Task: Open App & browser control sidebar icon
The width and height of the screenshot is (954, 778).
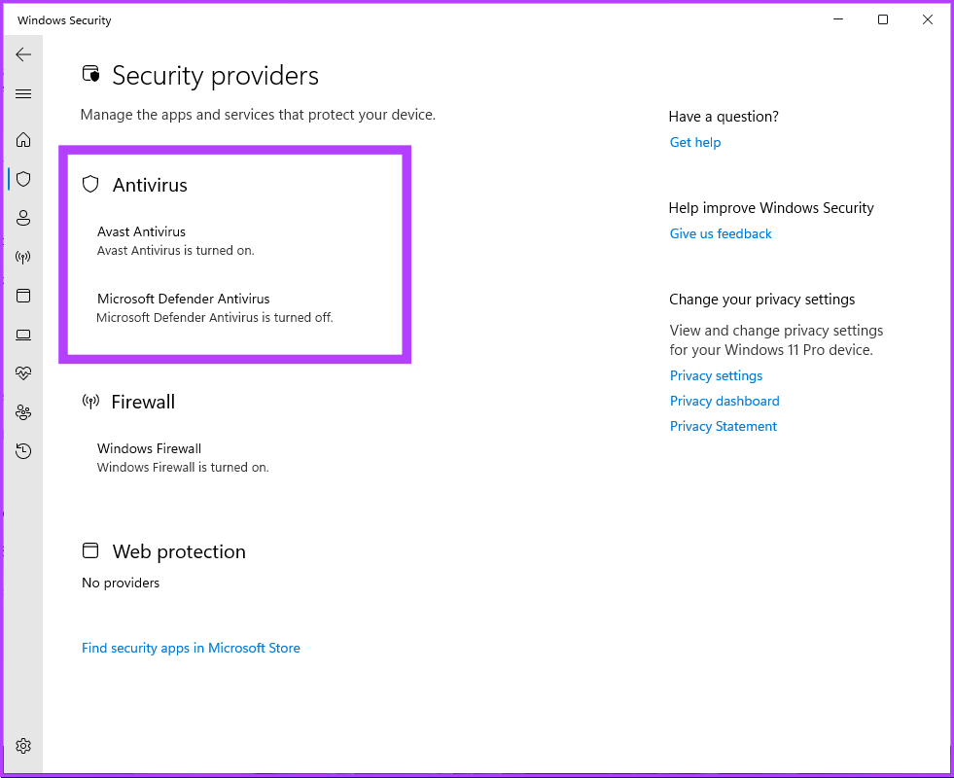Action: coord(23,296)
